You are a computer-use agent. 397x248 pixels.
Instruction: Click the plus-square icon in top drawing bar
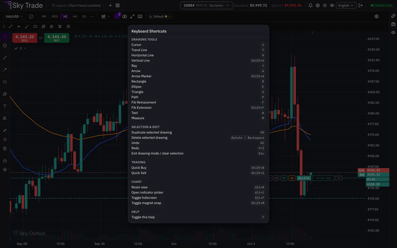click(x=68, y=26)
